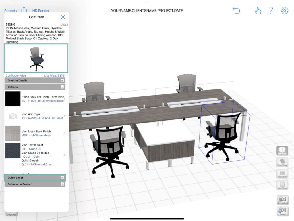Close the Edit Item panel

(x=63, y=17)
